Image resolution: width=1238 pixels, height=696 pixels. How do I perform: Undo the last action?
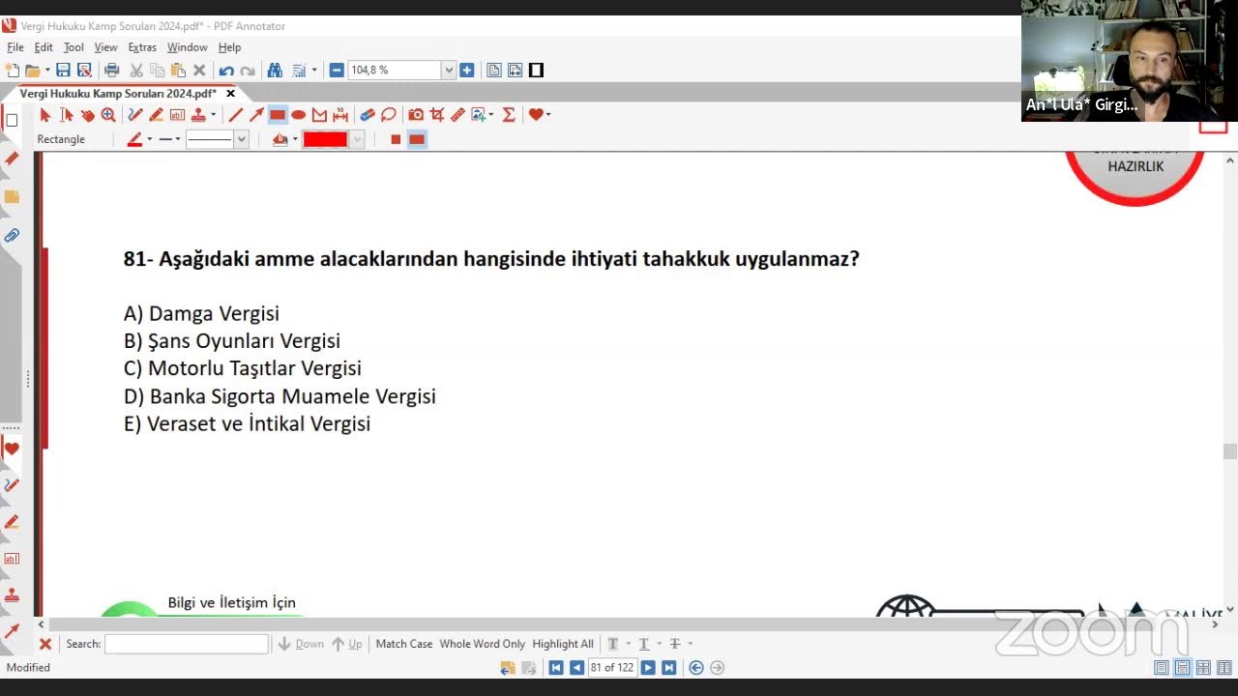click(x=226, y=70)
